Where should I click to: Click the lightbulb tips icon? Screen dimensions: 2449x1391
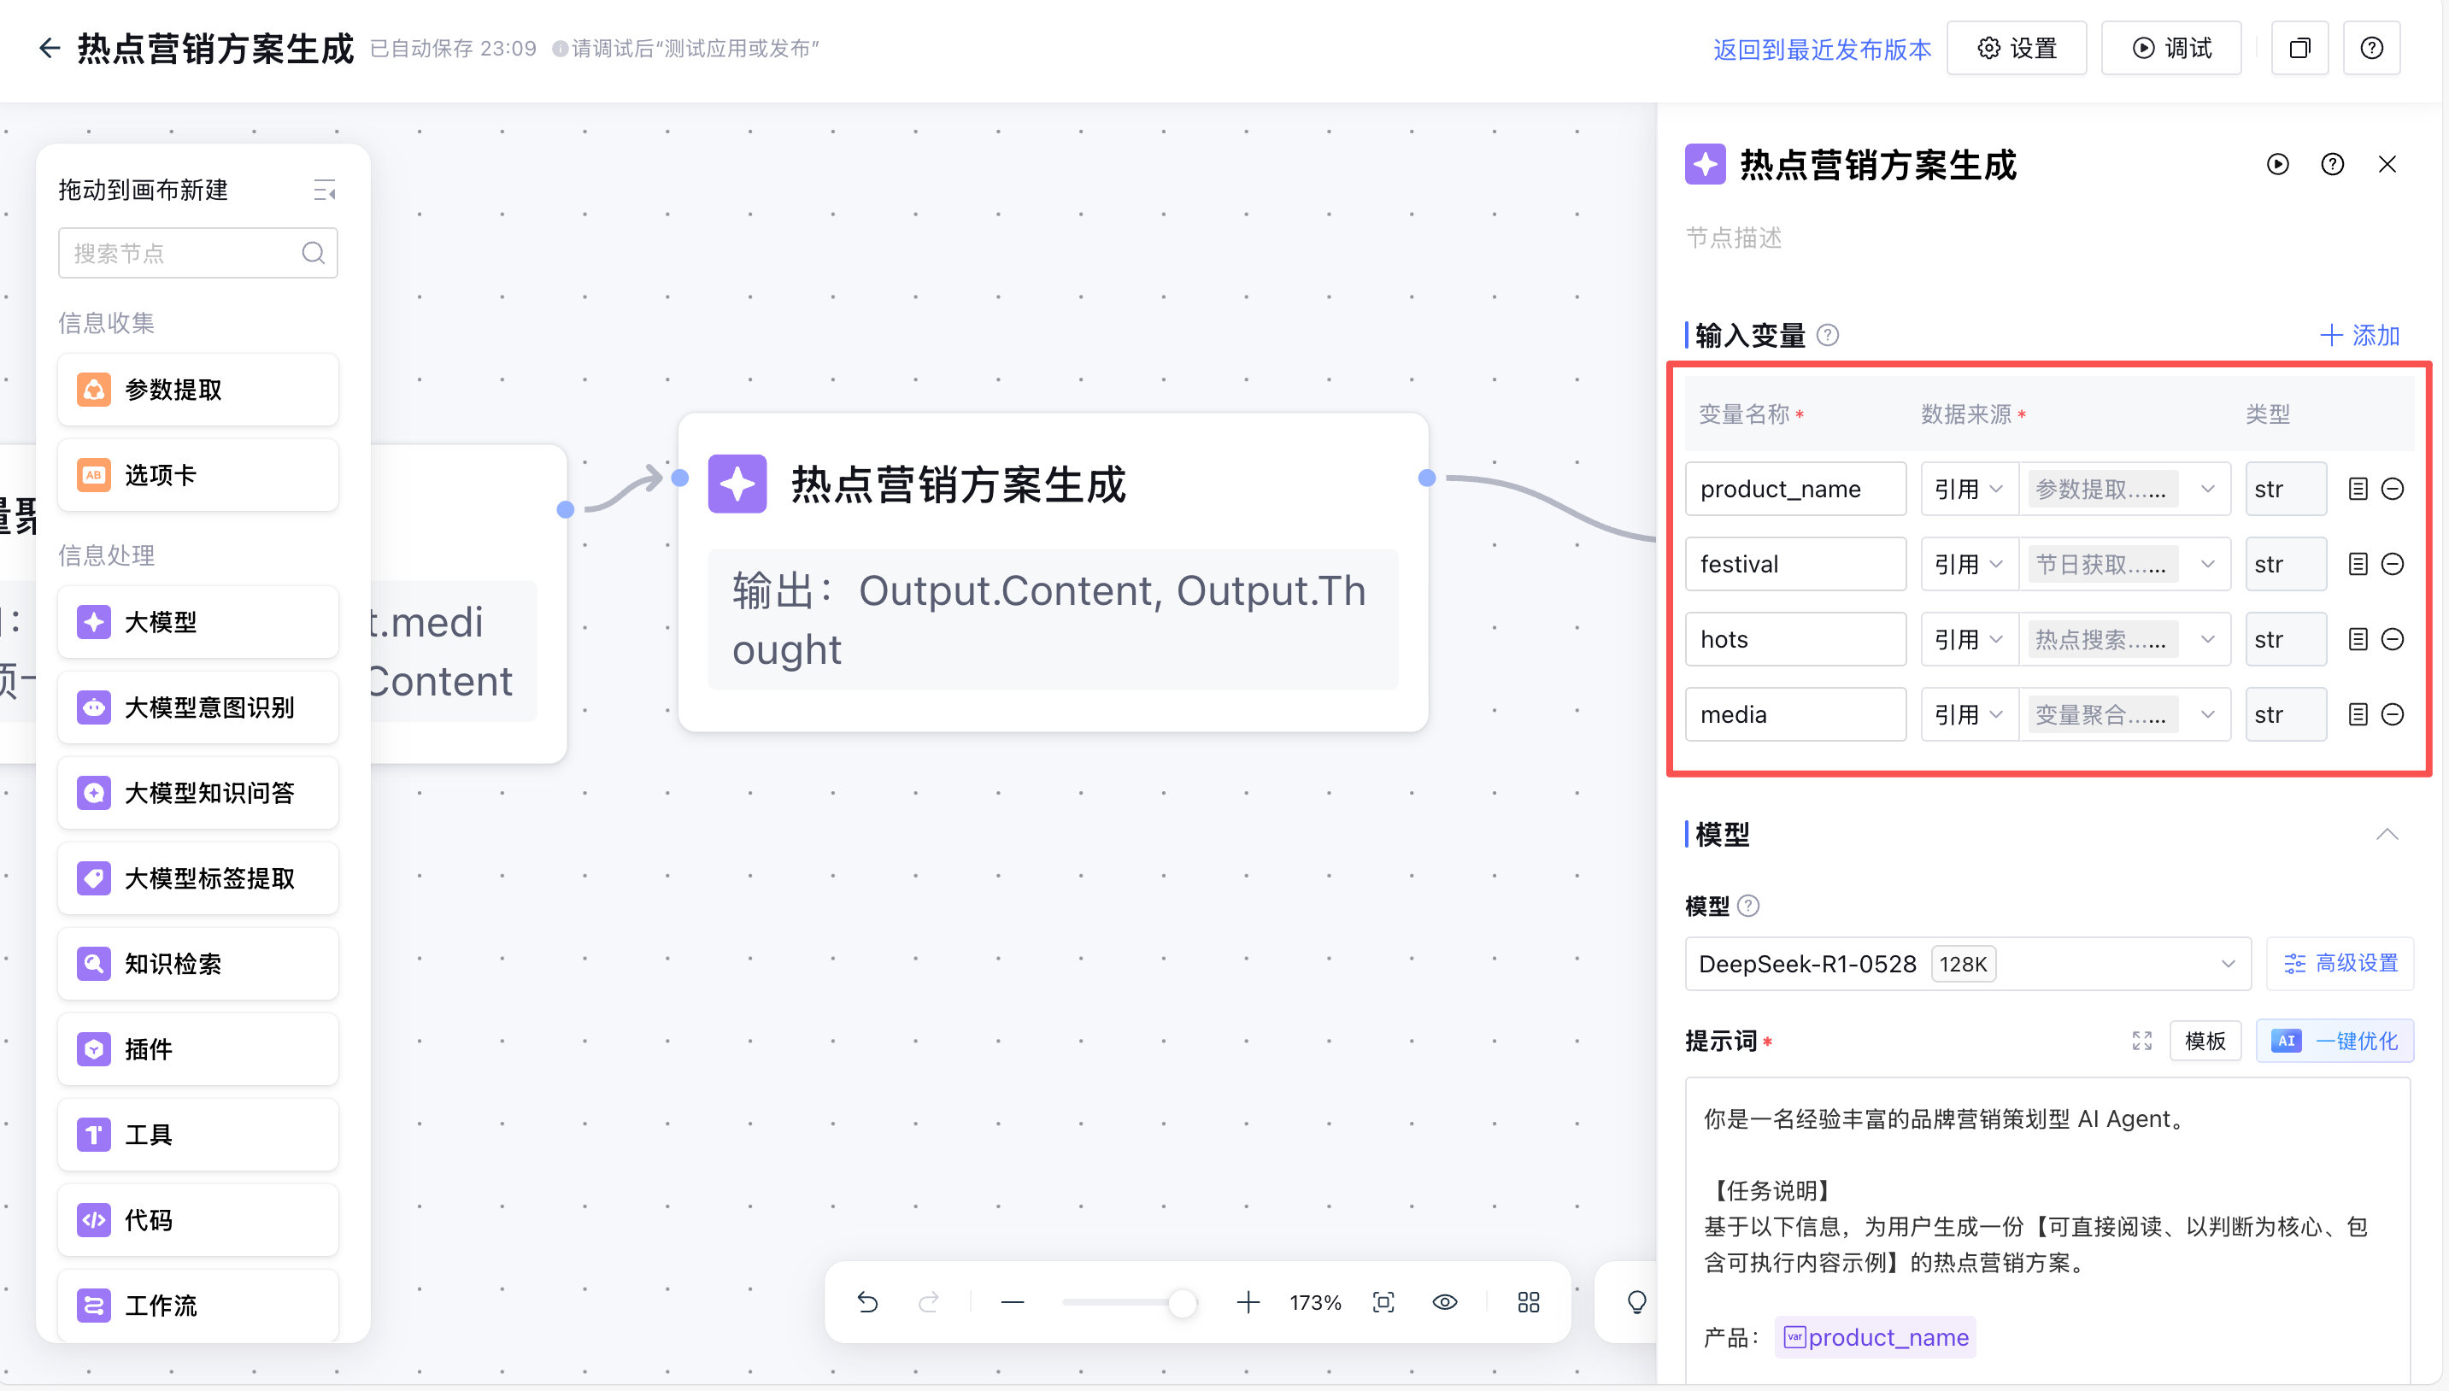[1636, 1302]
